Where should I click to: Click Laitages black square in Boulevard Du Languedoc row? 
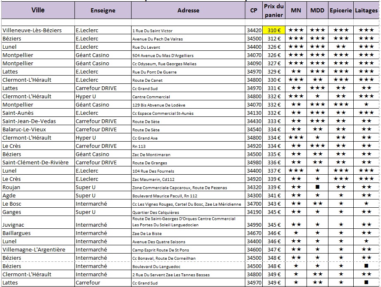[366, 266]
